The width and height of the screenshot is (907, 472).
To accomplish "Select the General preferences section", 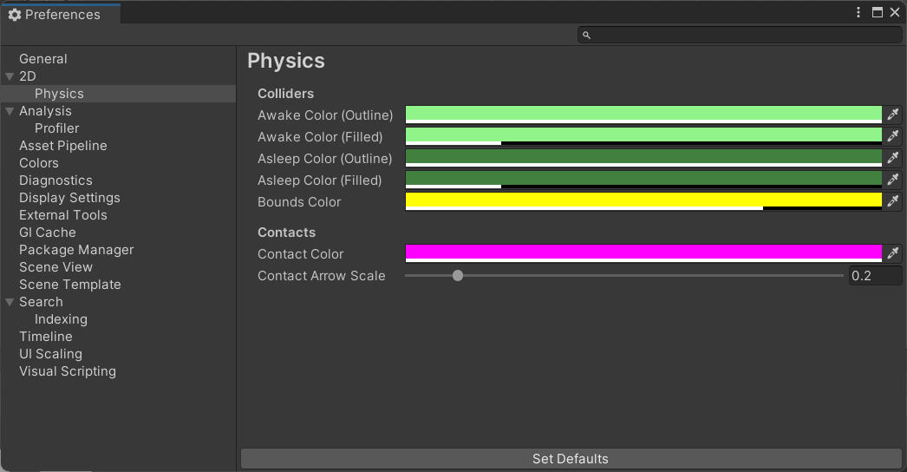I will pyautogui.click(x=43, y=59).
